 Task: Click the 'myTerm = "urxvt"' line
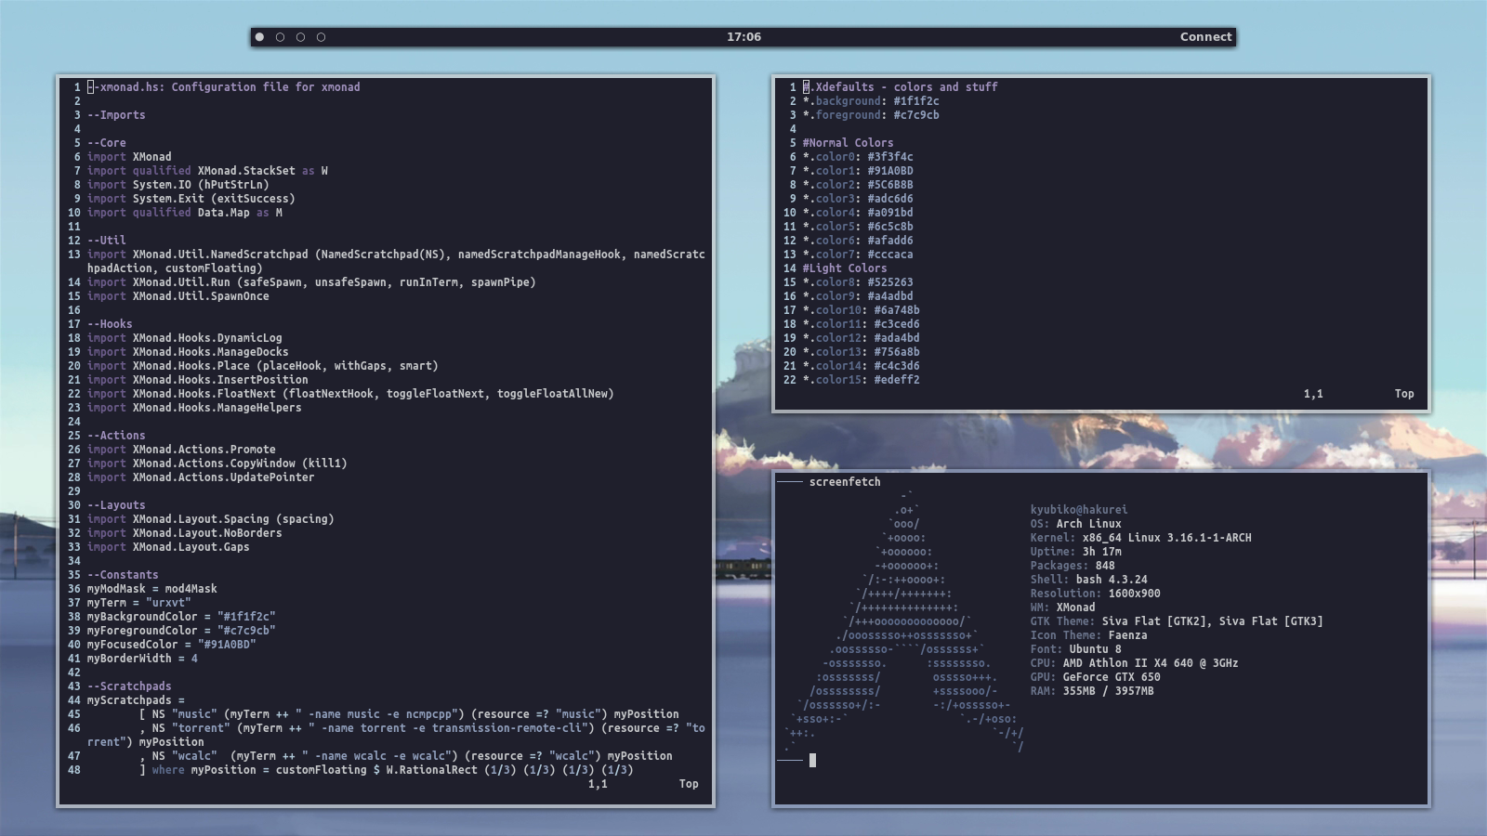tap(139, 603)
